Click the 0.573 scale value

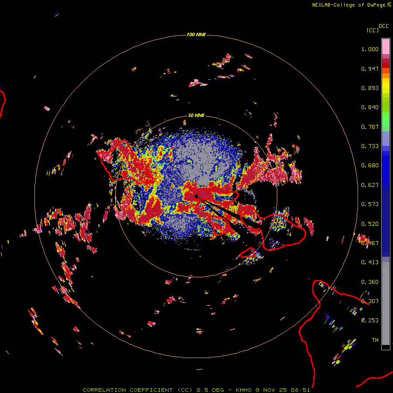[370, 204]
